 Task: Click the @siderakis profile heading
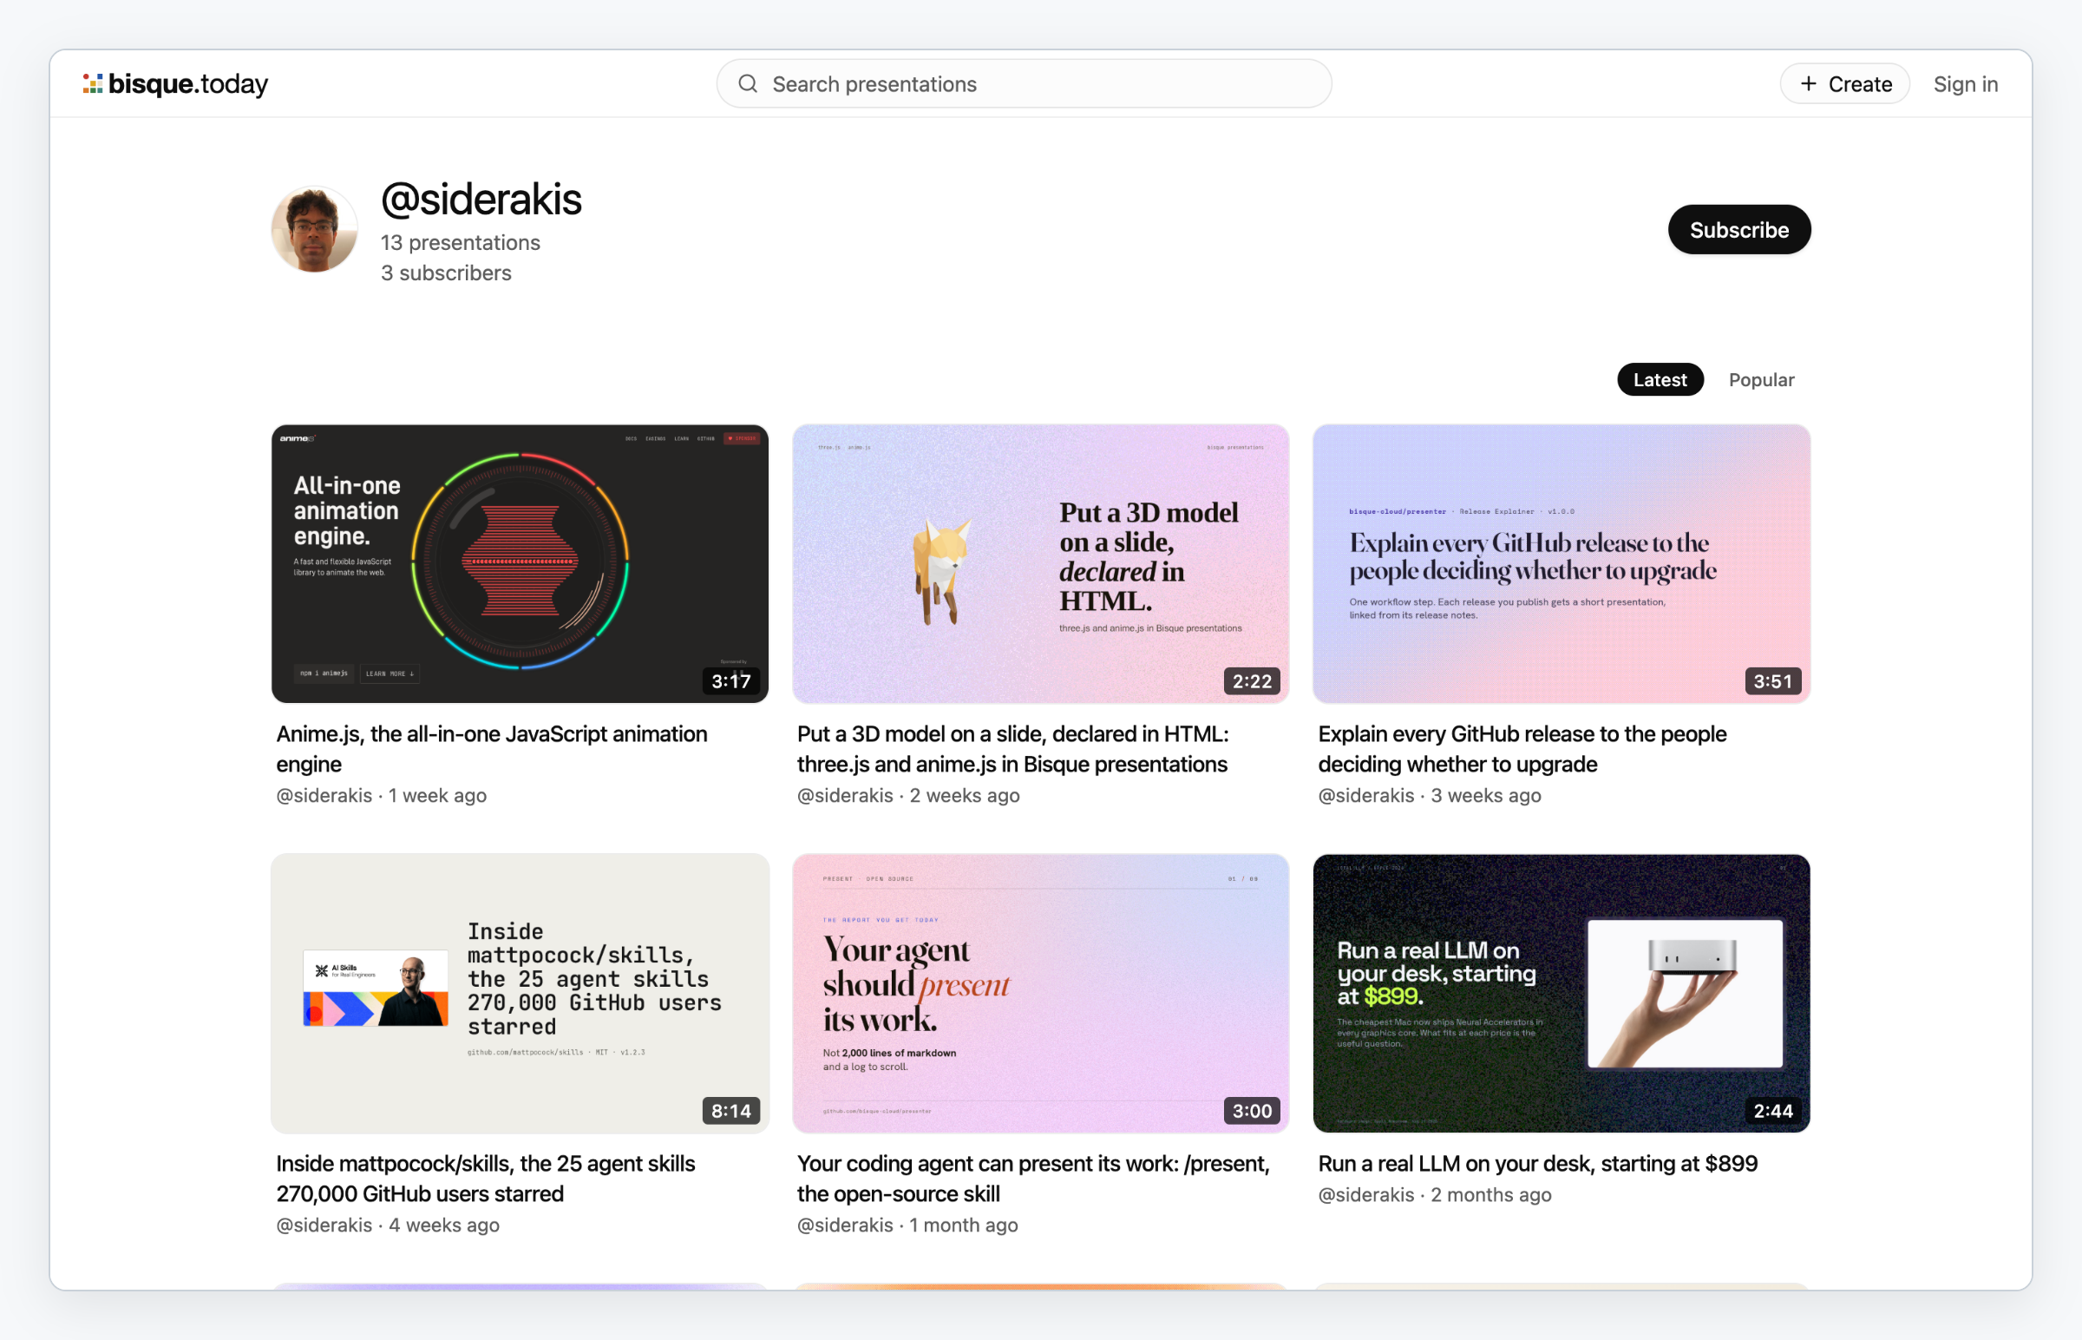point(481,200)
